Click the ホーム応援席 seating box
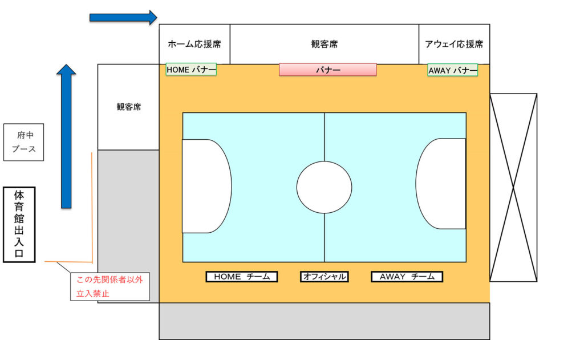 (194, 44)
